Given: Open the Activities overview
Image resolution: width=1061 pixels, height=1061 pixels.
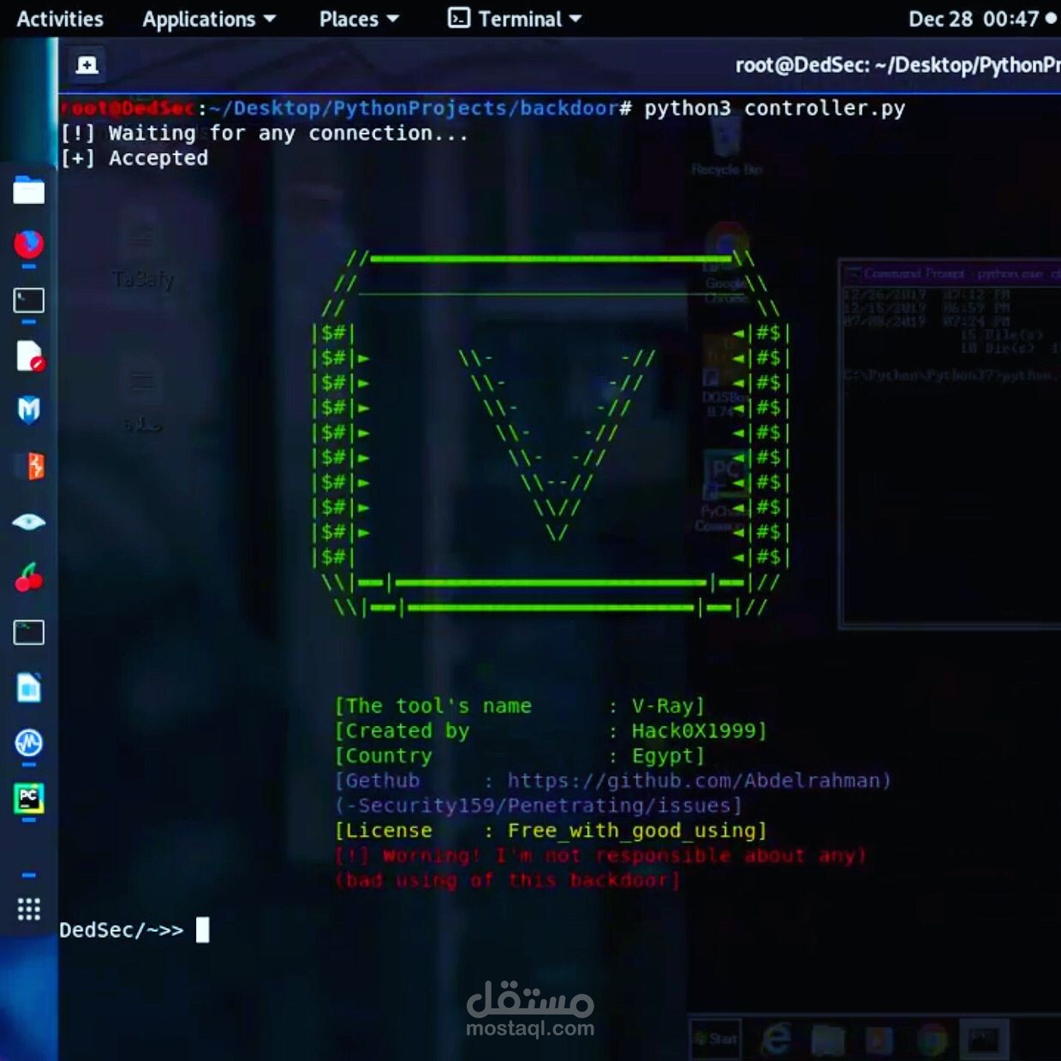Looking at the screenshot, I should pos(60,19).
